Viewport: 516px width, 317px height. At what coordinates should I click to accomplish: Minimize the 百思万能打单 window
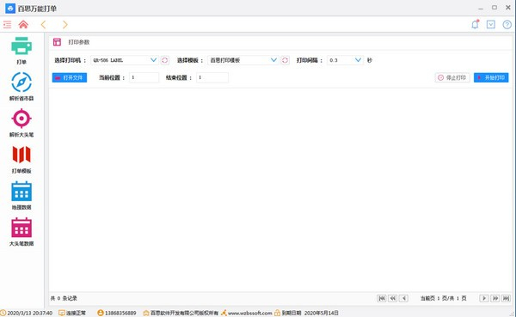tap(481, 9)
